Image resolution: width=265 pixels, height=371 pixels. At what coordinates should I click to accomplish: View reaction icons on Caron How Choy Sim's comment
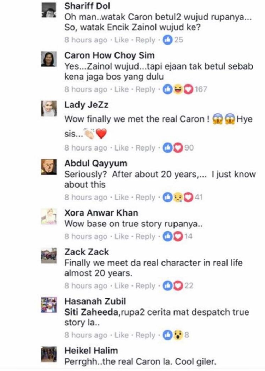coord(185,89)
